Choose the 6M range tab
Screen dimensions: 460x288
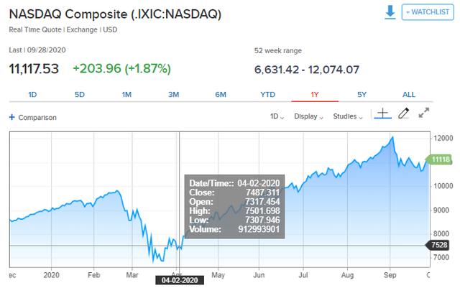pyautogui.click(x=221, y=95)
